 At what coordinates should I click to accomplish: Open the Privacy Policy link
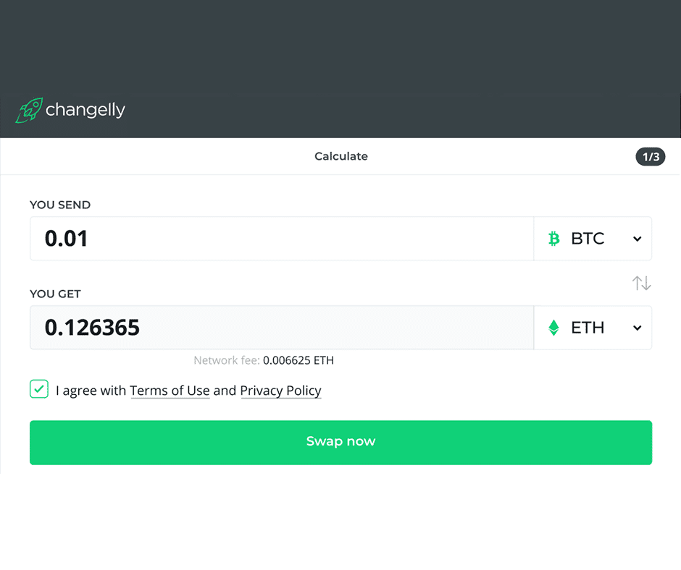(280, 391)
